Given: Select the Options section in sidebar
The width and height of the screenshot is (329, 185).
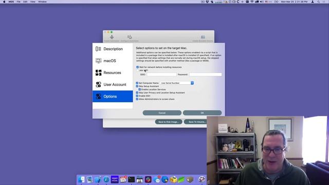Looking at the screenshot, I should (113, 97).
